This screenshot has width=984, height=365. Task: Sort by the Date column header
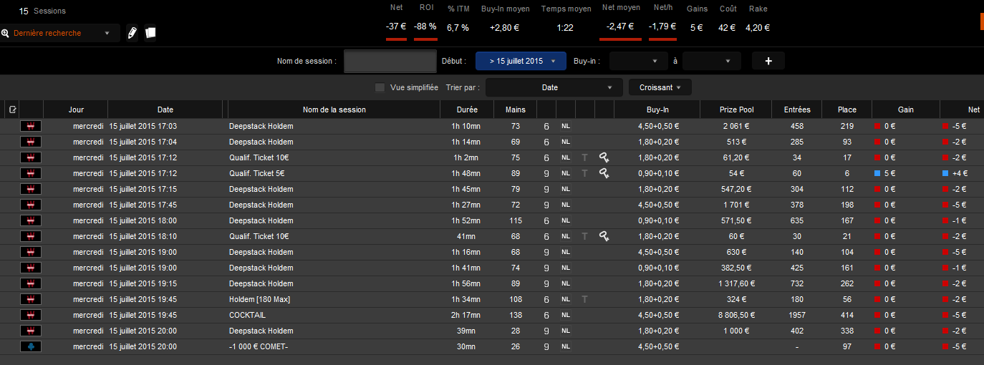[165, 109]
